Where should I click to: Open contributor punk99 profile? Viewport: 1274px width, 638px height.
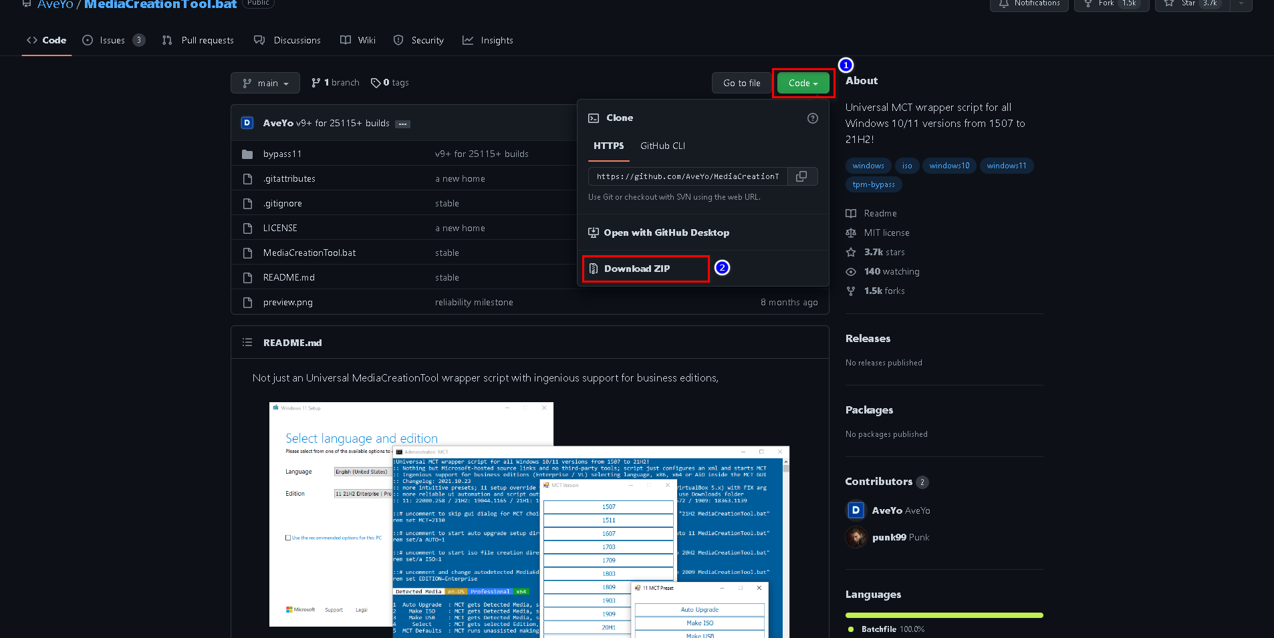[900, 537]
